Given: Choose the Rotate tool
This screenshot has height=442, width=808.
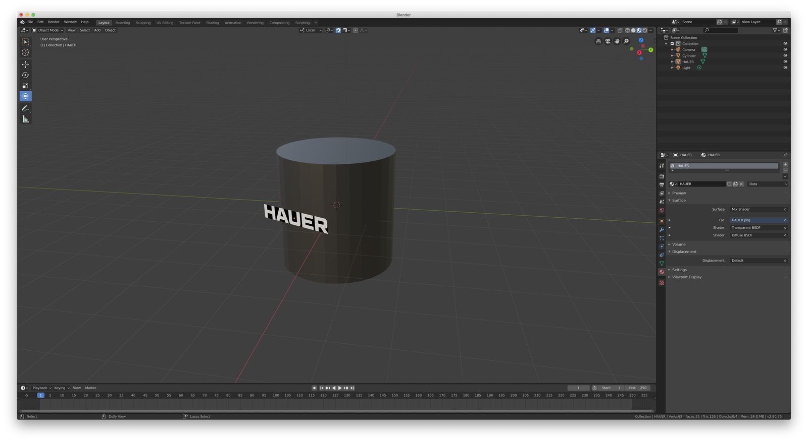Looking at the screenshot, I should click(x=25, y=75).
